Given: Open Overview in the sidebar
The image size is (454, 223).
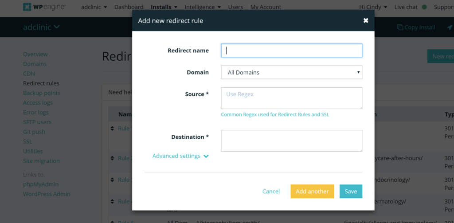Looking at the screenshot, I should coord(35,54).
